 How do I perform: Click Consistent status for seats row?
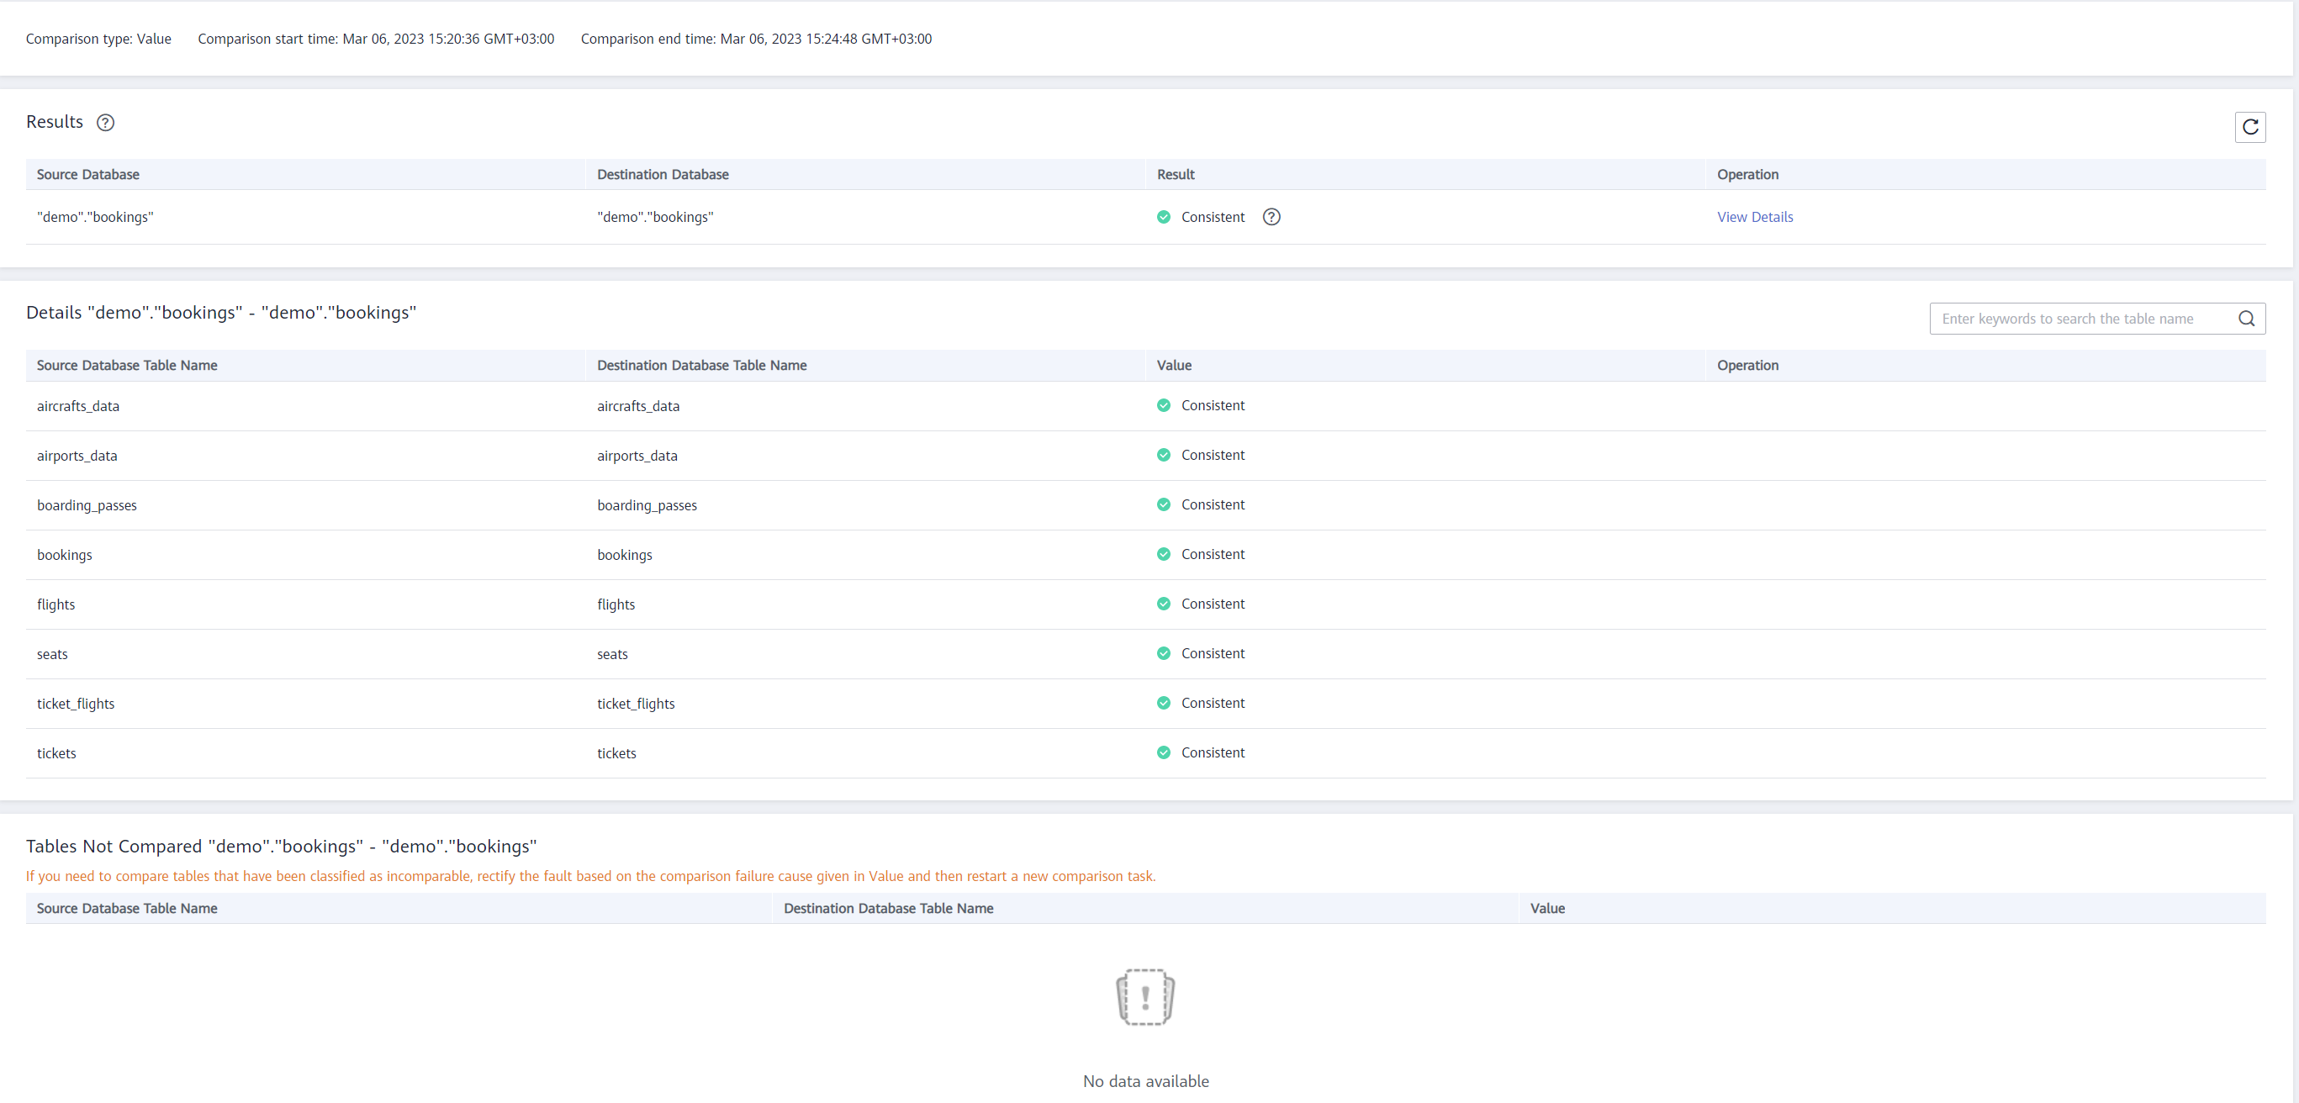pyautogui.click(x=1212, y=653)
